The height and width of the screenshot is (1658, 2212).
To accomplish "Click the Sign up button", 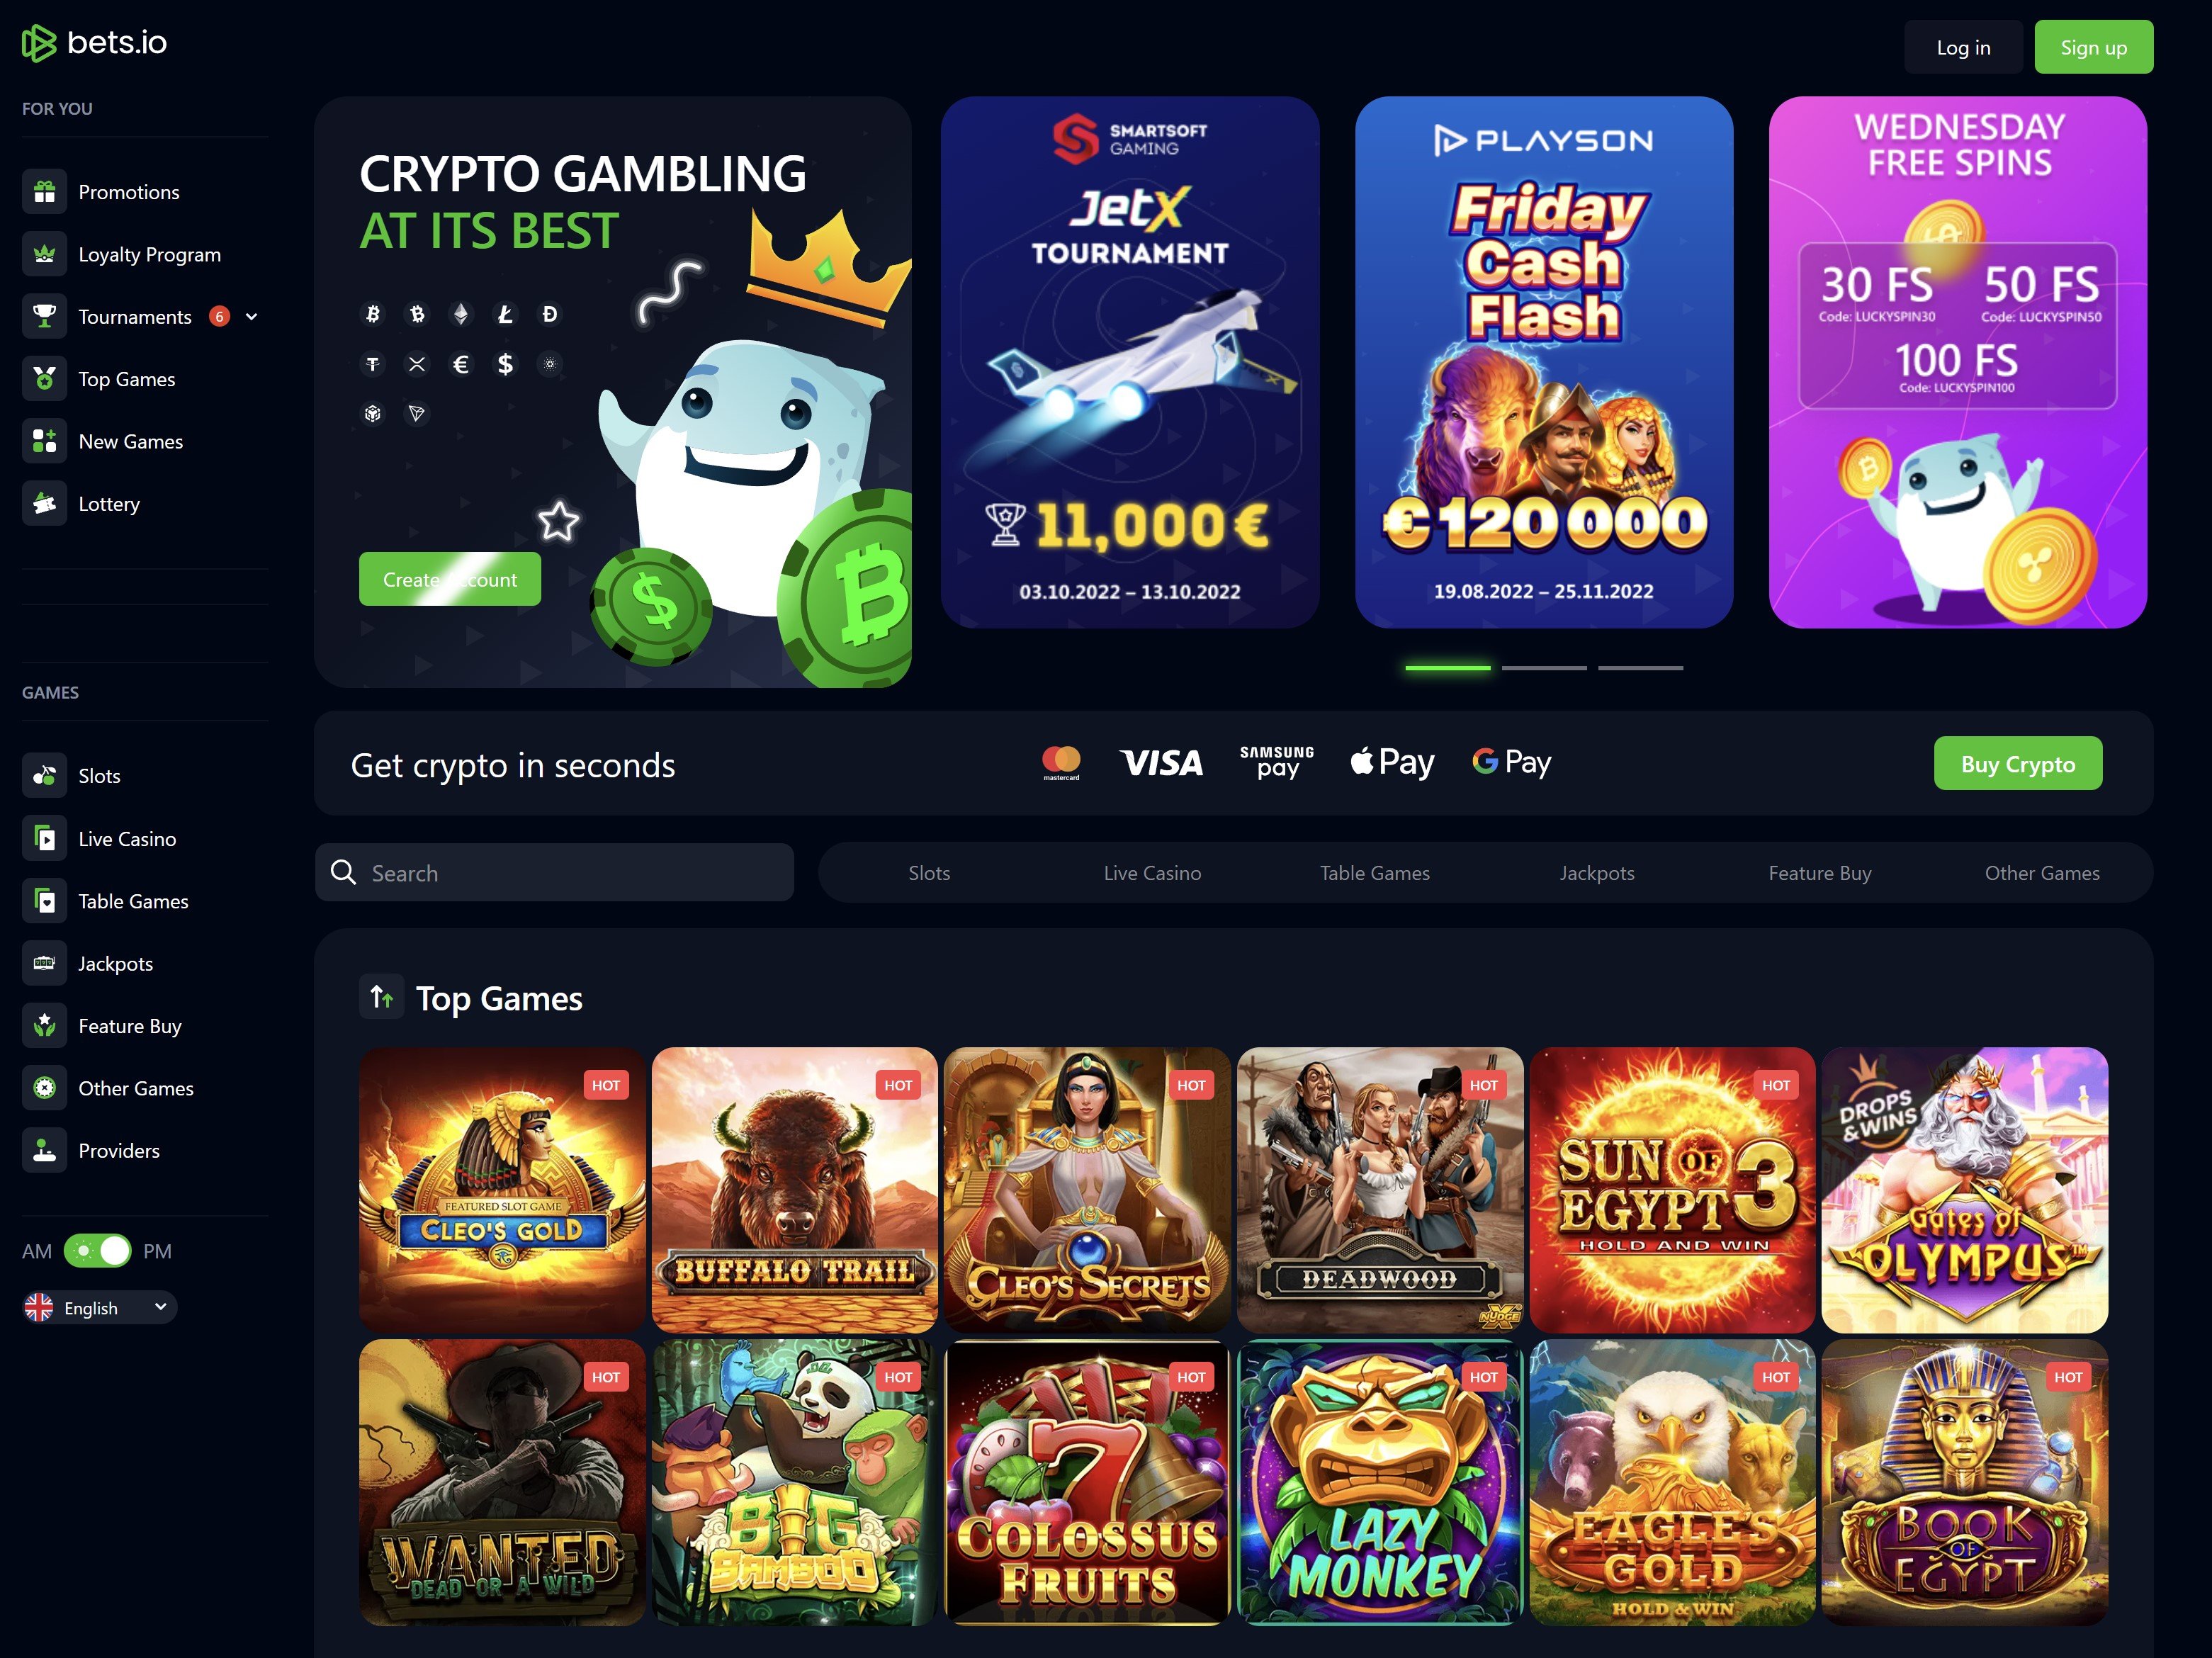I will coord(2093,47).
